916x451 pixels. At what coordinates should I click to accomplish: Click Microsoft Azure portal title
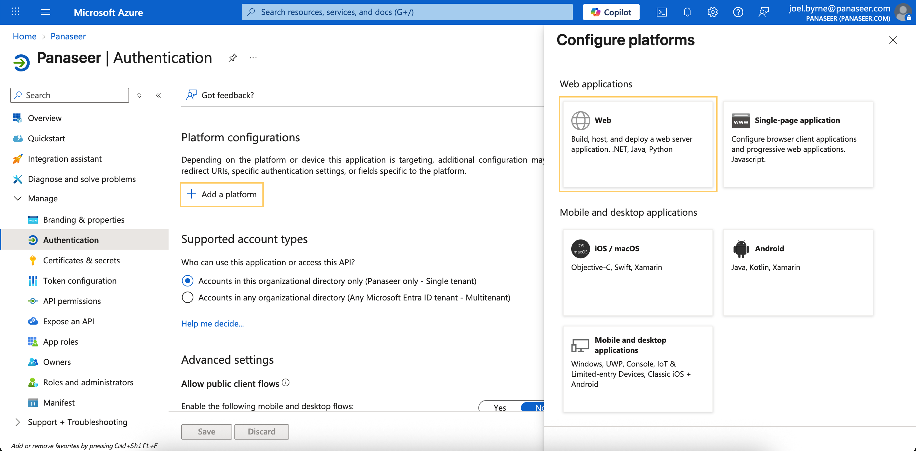tap(108, 12)
